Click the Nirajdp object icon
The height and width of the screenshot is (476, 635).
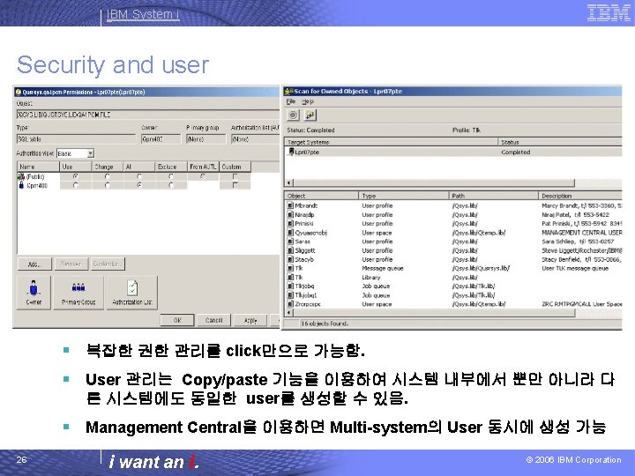coord(290,214)
